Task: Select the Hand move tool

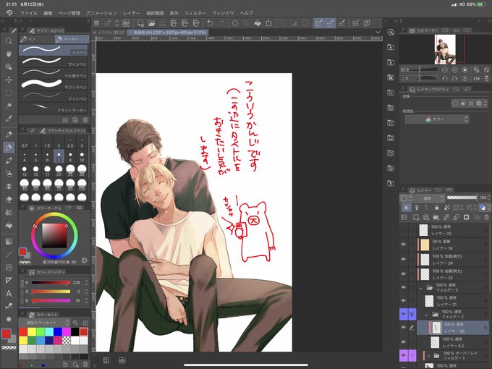Action: (9, 54)
